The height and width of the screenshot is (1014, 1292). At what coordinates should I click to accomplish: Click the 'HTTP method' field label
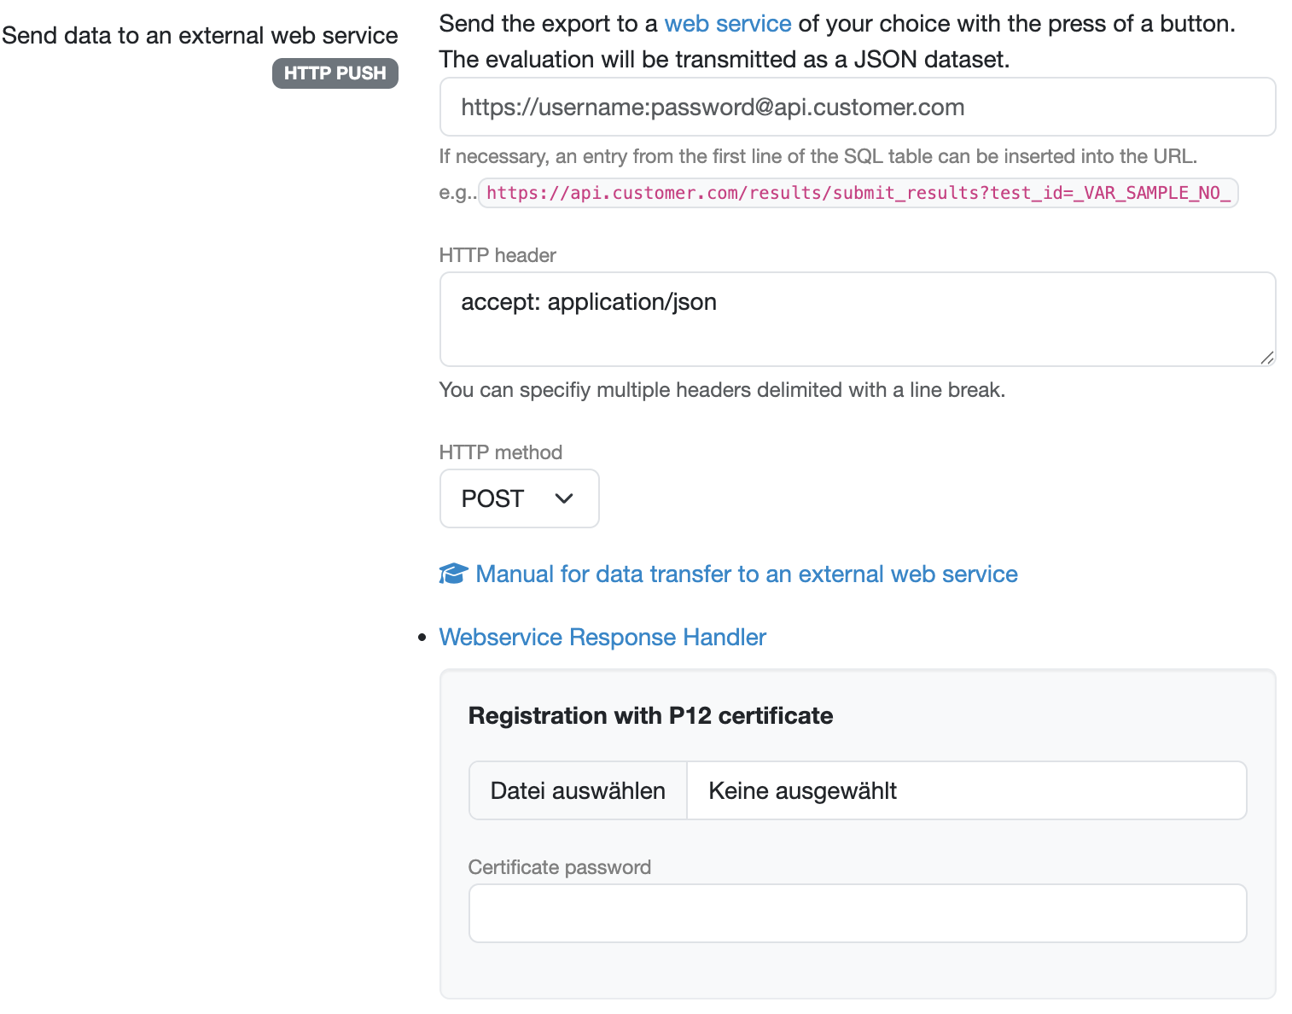tap(501, 452)
